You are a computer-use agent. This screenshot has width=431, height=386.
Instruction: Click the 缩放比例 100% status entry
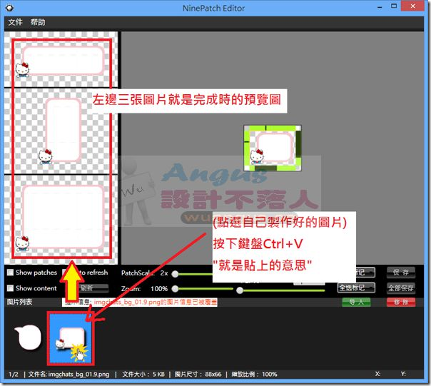click(254, 374)
